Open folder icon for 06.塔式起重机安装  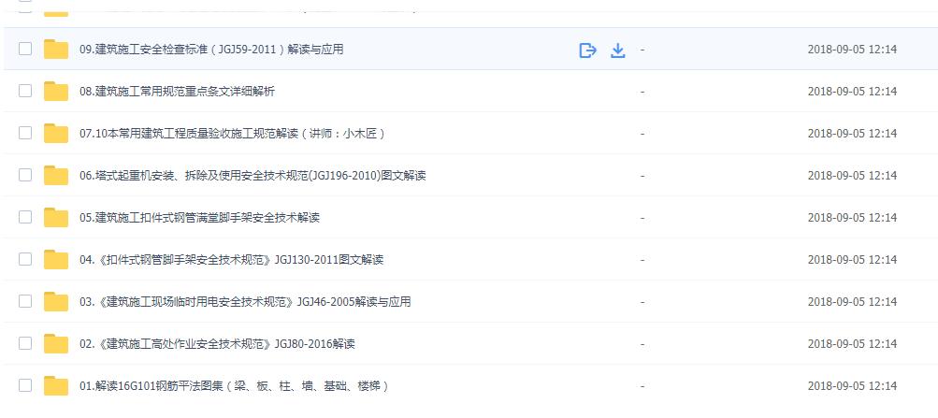pyautogui.click(x=56, y=175)
